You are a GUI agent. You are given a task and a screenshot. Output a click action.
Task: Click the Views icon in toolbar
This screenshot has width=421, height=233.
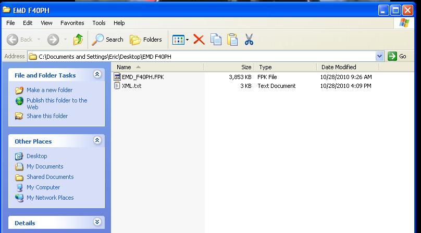178,40
